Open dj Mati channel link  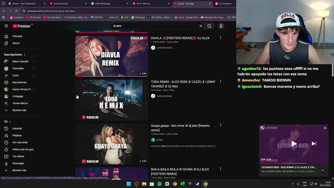pyautogui.click(x=160, y=140)
